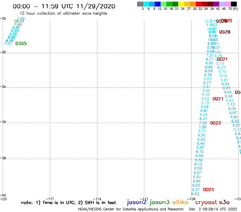
Task: Click the 6.07 wave height value
Action: point(197,173)
